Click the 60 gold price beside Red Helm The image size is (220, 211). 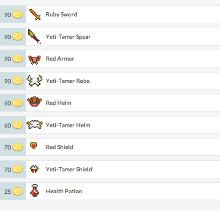(13, 103)
